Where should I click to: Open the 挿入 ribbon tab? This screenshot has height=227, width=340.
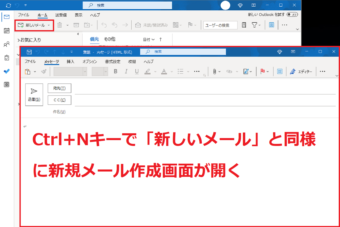click(x=70, y=62)
